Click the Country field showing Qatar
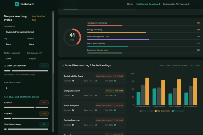 [x=38, y=44]
